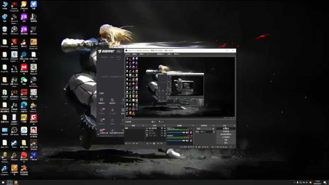
Task: Undock the Audio Mixer panel via header icon
Action: pyautogui.click(x=193, y=125)
